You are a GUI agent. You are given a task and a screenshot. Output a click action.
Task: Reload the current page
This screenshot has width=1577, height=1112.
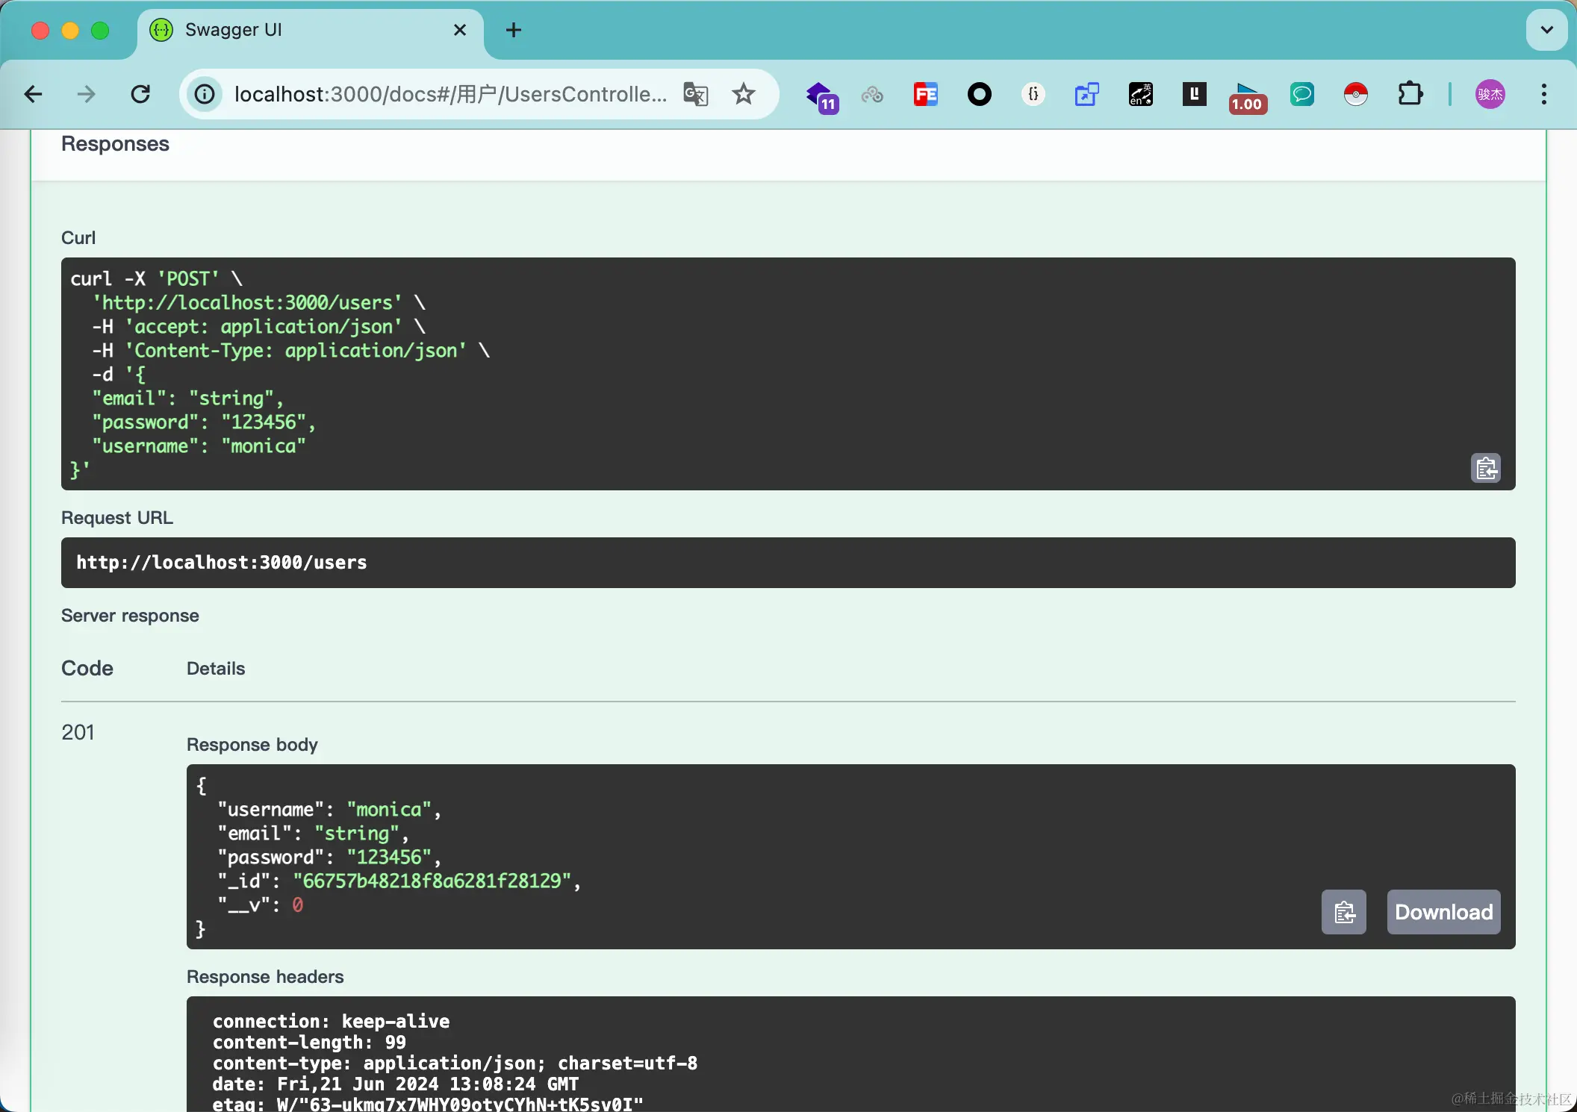pyautogui.click(x=140, y=95)
